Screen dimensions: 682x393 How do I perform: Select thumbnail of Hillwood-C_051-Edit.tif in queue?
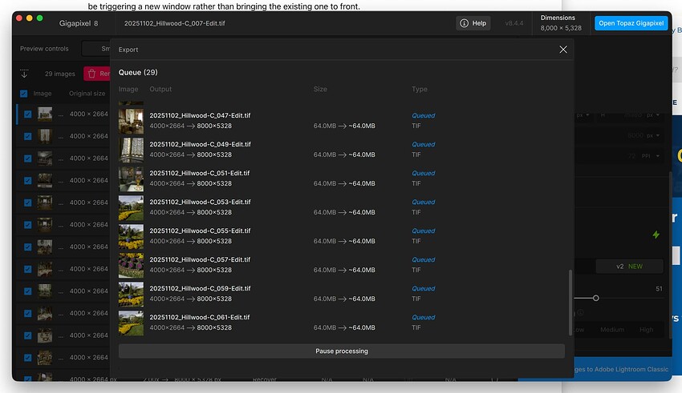tap(131, 178)
